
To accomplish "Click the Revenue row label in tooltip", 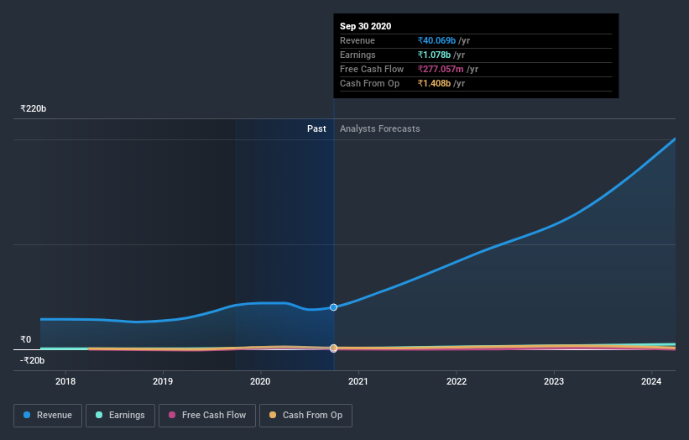I will coord(358,40).
